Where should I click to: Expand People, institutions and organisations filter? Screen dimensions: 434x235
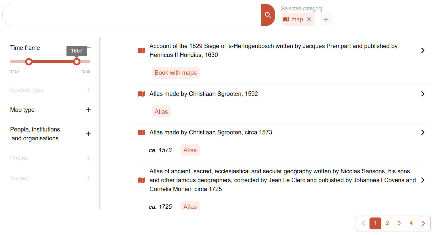click(x=88, y=134)
